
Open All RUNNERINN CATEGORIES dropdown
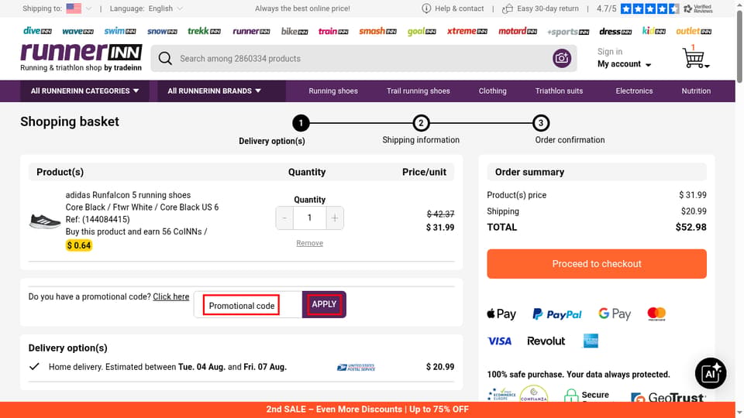click(85, 91)
